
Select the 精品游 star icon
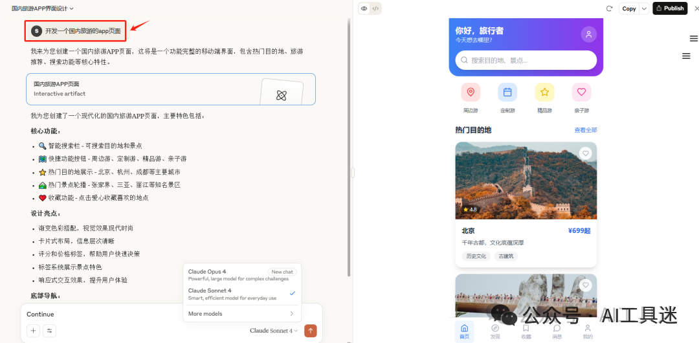(x=544, y=93)
